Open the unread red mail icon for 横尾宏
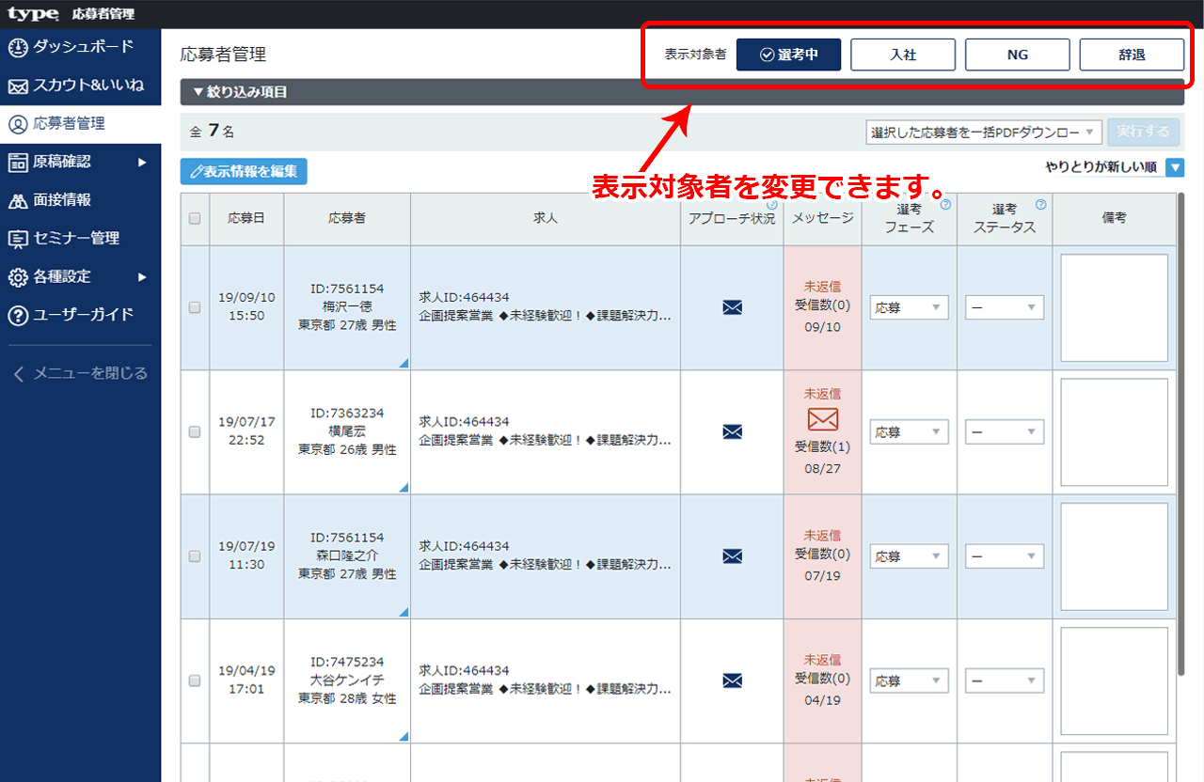This screenshot has width=1204, height=782. tap(822, 419)
